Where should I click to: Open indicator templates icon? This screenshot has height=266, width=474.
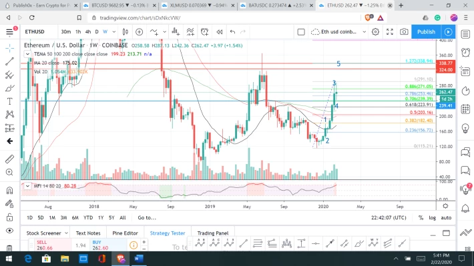pyautogui.click(x=190, y=32)
